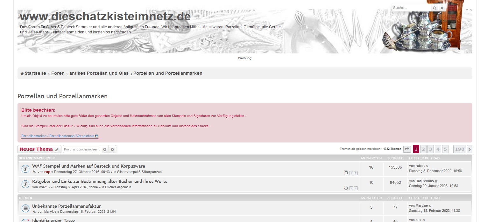
Task: Click the home icon in the breadcrumb
Action: coord(22,73)
